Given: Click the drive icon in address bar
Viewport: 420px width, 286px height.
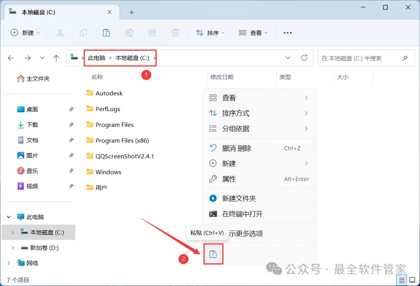Looking at the screenshot, I should pos(74,57).
